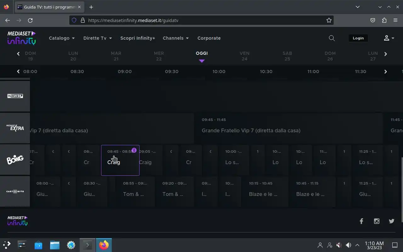Select the OGGI day tab

(x=202, y=54)
